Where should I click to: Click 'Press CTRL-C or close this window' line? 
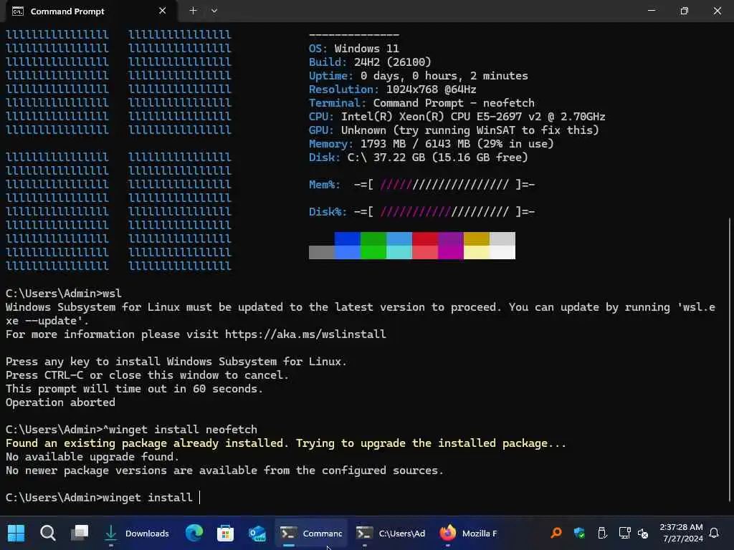[x=148, y=375]
